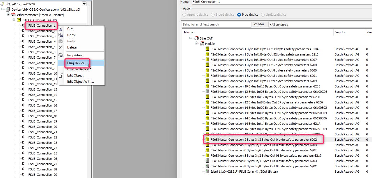Select the Append device radio button
This screenshot has height=178, width=372.
184,15
